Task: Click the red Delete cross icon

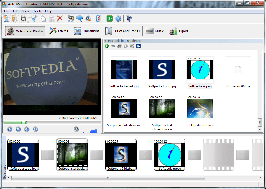Action: pyautogui.click(x=60, y=19)
